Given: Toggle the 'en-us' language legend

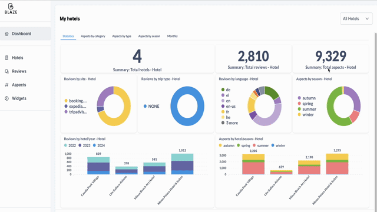Looking at the screenshot, I should point(229,106).
